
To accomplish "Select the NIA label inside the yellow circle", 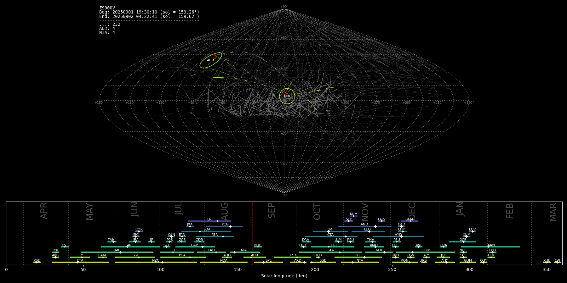I will coord(287,96).
